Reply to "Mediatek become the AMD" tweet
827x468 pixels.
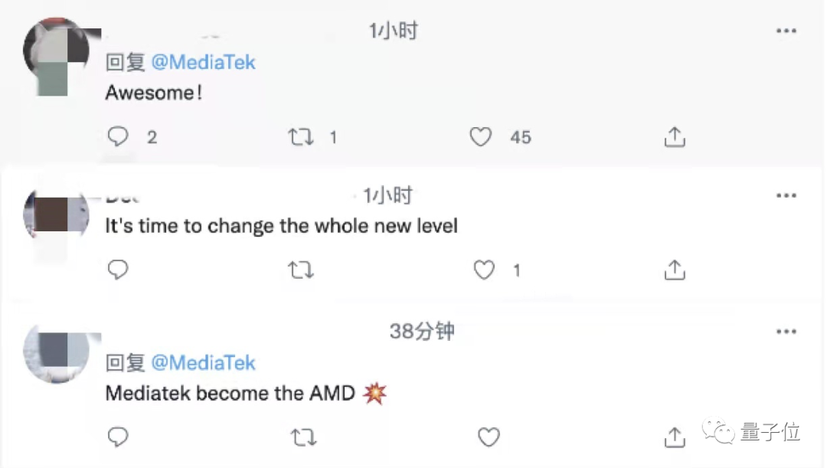(x=118, y=437)
